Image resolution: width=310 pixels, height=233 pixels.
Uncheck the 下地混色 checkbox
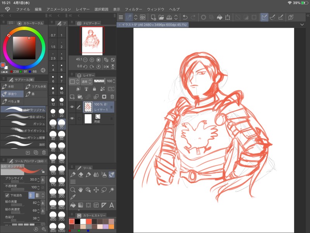click(7, 195)
